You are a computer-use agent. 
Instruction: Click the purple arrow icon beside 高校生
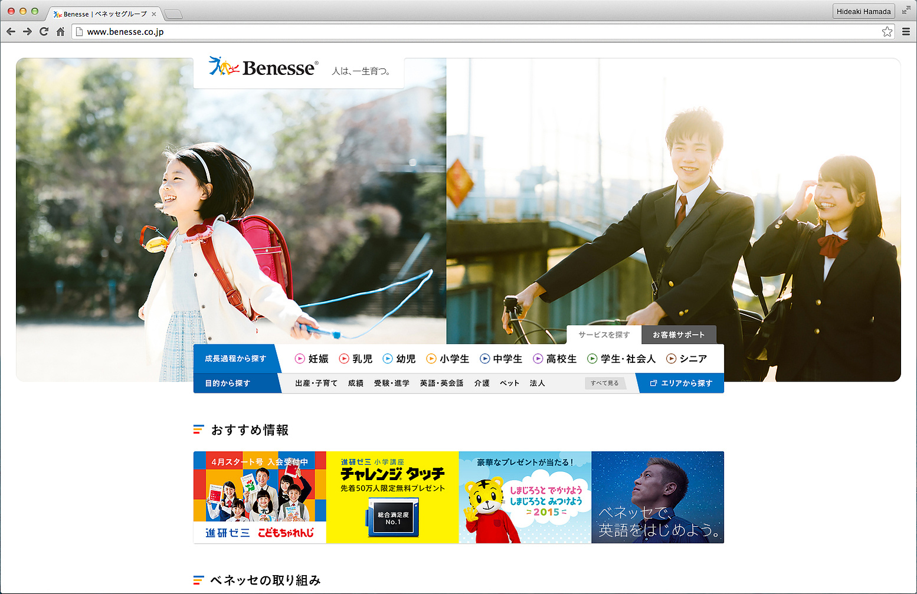tap(538, 359)
